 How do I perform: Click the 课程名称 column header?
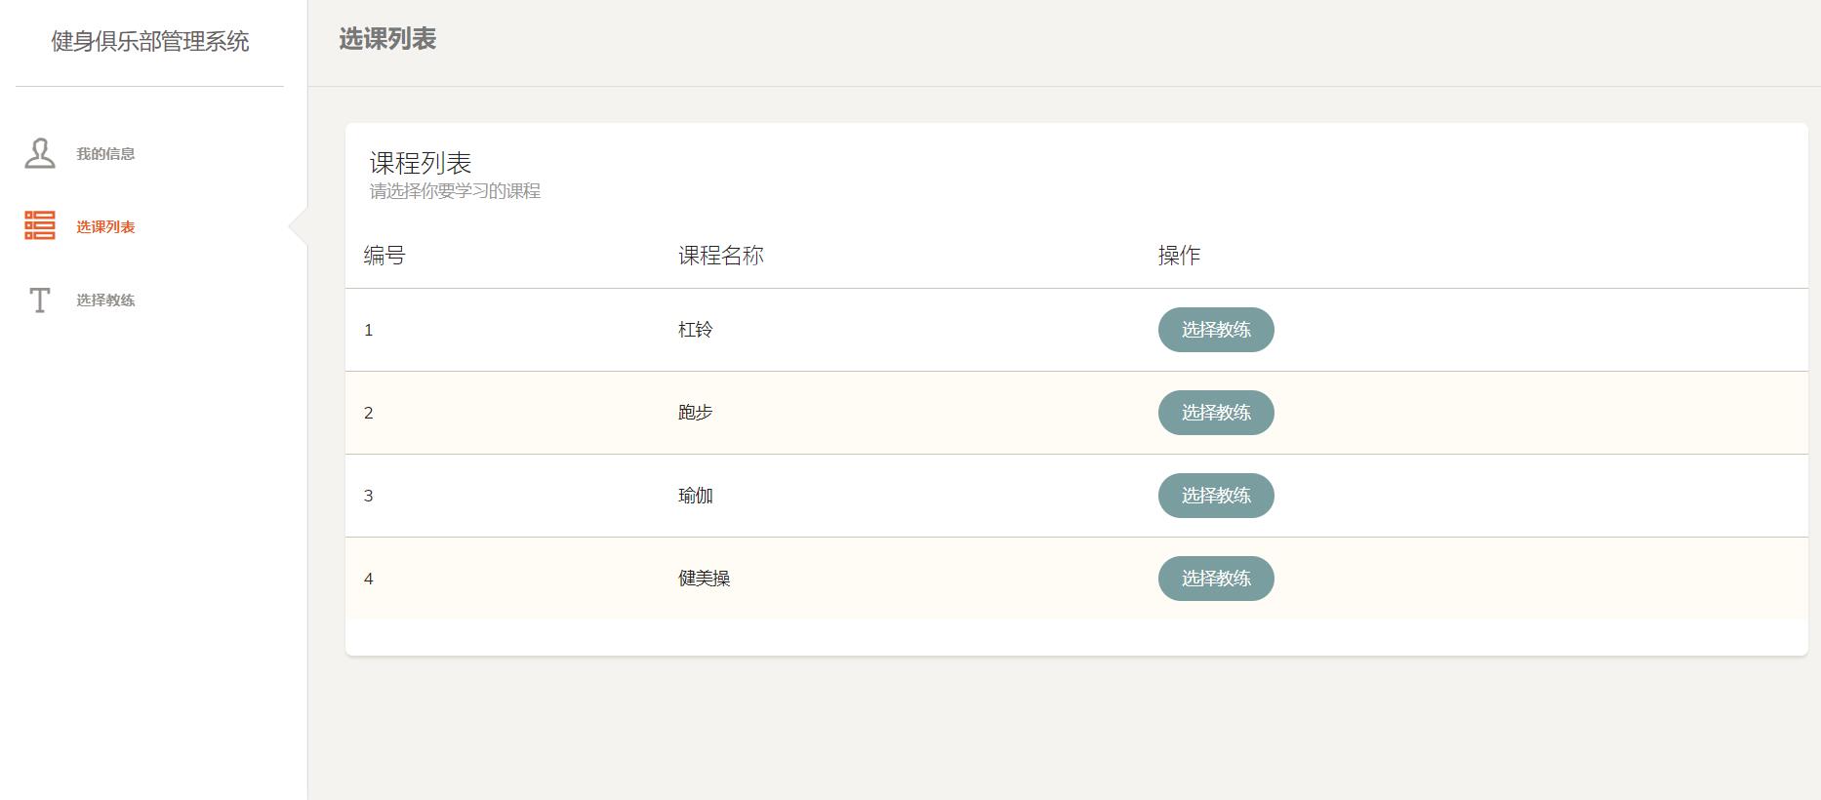pyautogui.click(x=721, y=256)
